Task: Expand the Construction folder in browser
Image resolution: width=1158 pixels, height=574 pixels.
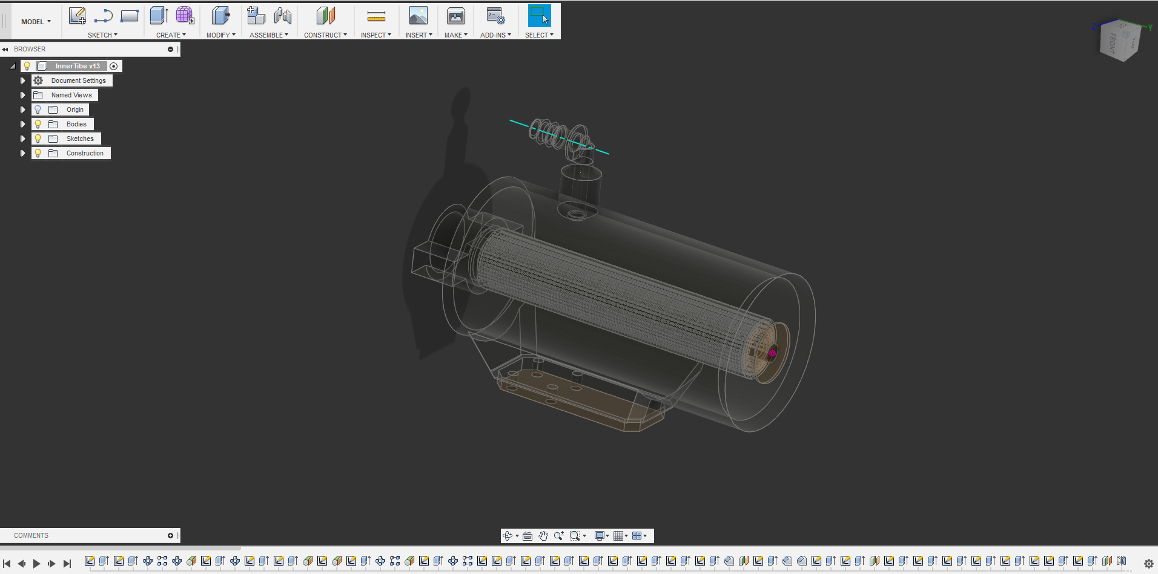Action: pos(23,153)
